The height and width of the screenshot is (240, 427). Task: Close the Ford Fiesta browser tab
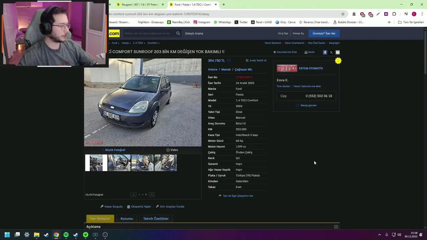(216, 5)
